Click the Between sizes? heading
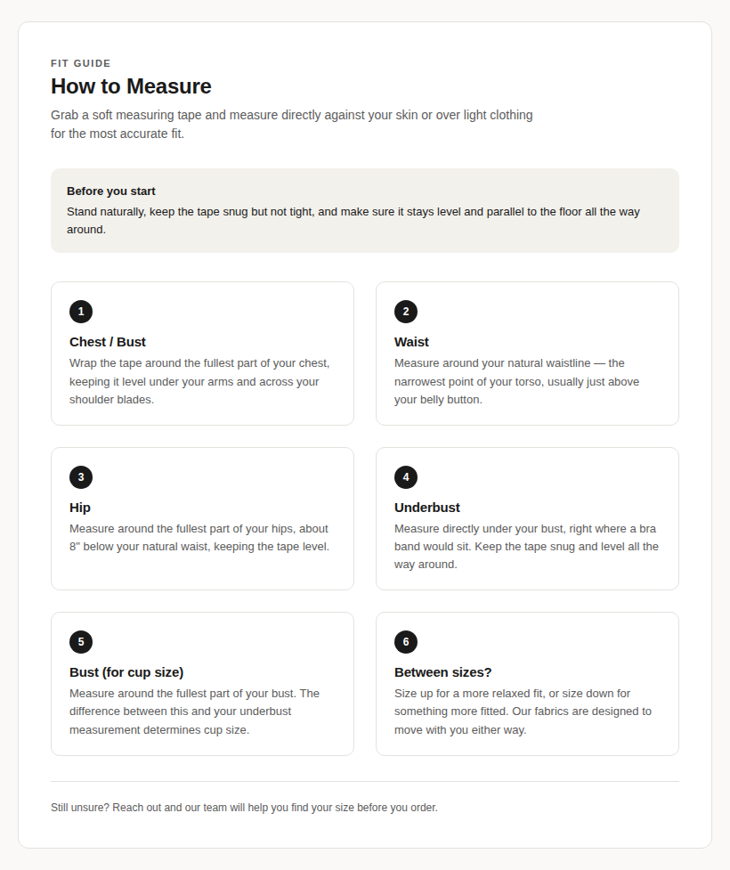Screen dimensions: 730x870 coord(443,672)
